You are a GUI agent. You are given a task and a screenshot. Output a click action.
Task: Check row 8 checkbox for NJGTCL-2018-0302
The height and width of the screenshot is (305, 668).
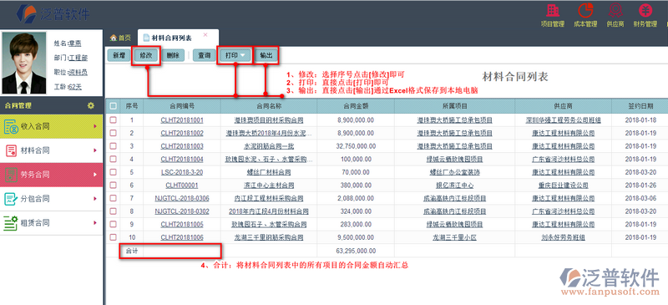113,211
